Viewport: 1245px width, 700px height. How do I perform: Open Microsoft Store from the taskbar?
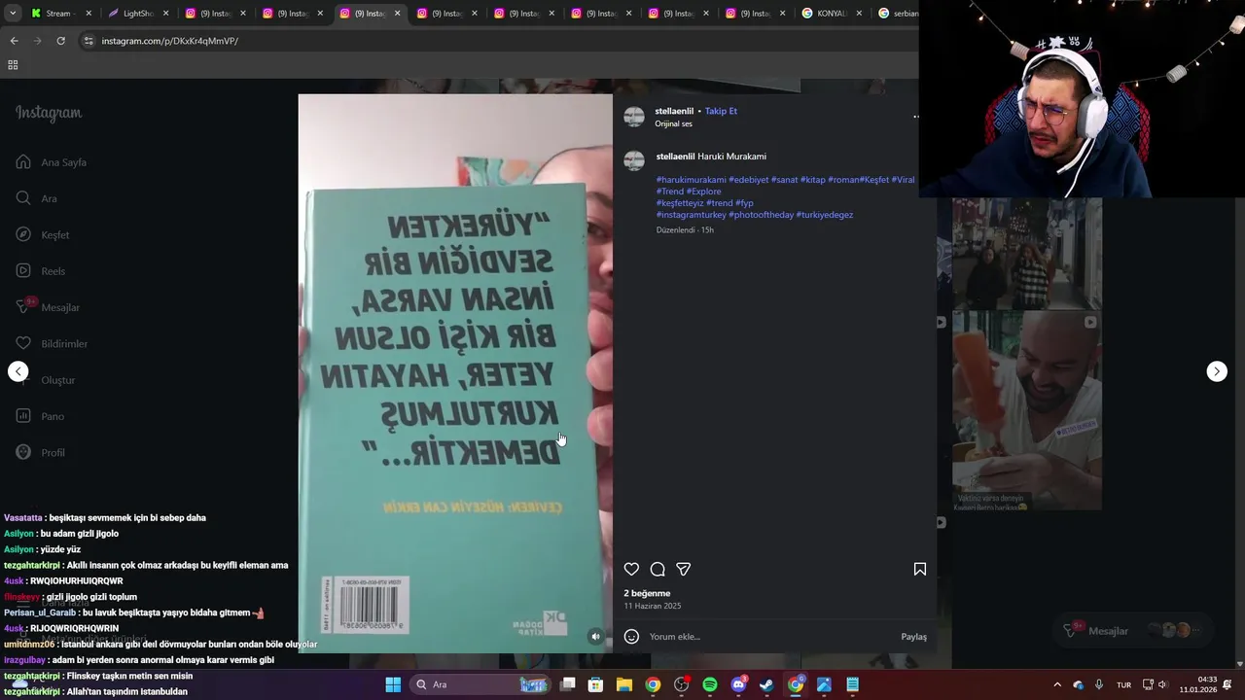point(596,684)
